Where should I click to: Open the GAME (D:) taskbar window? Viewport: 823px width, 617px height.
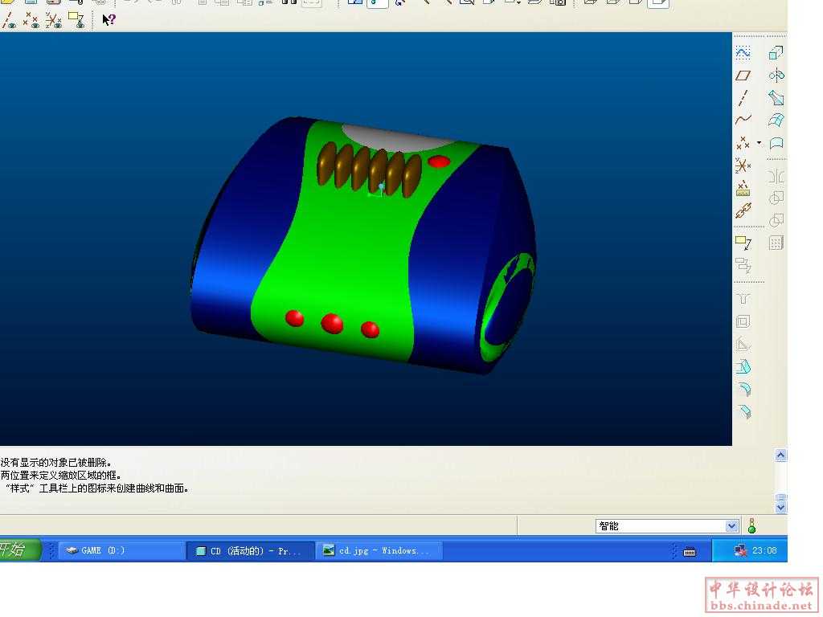[x=121, y=551]
